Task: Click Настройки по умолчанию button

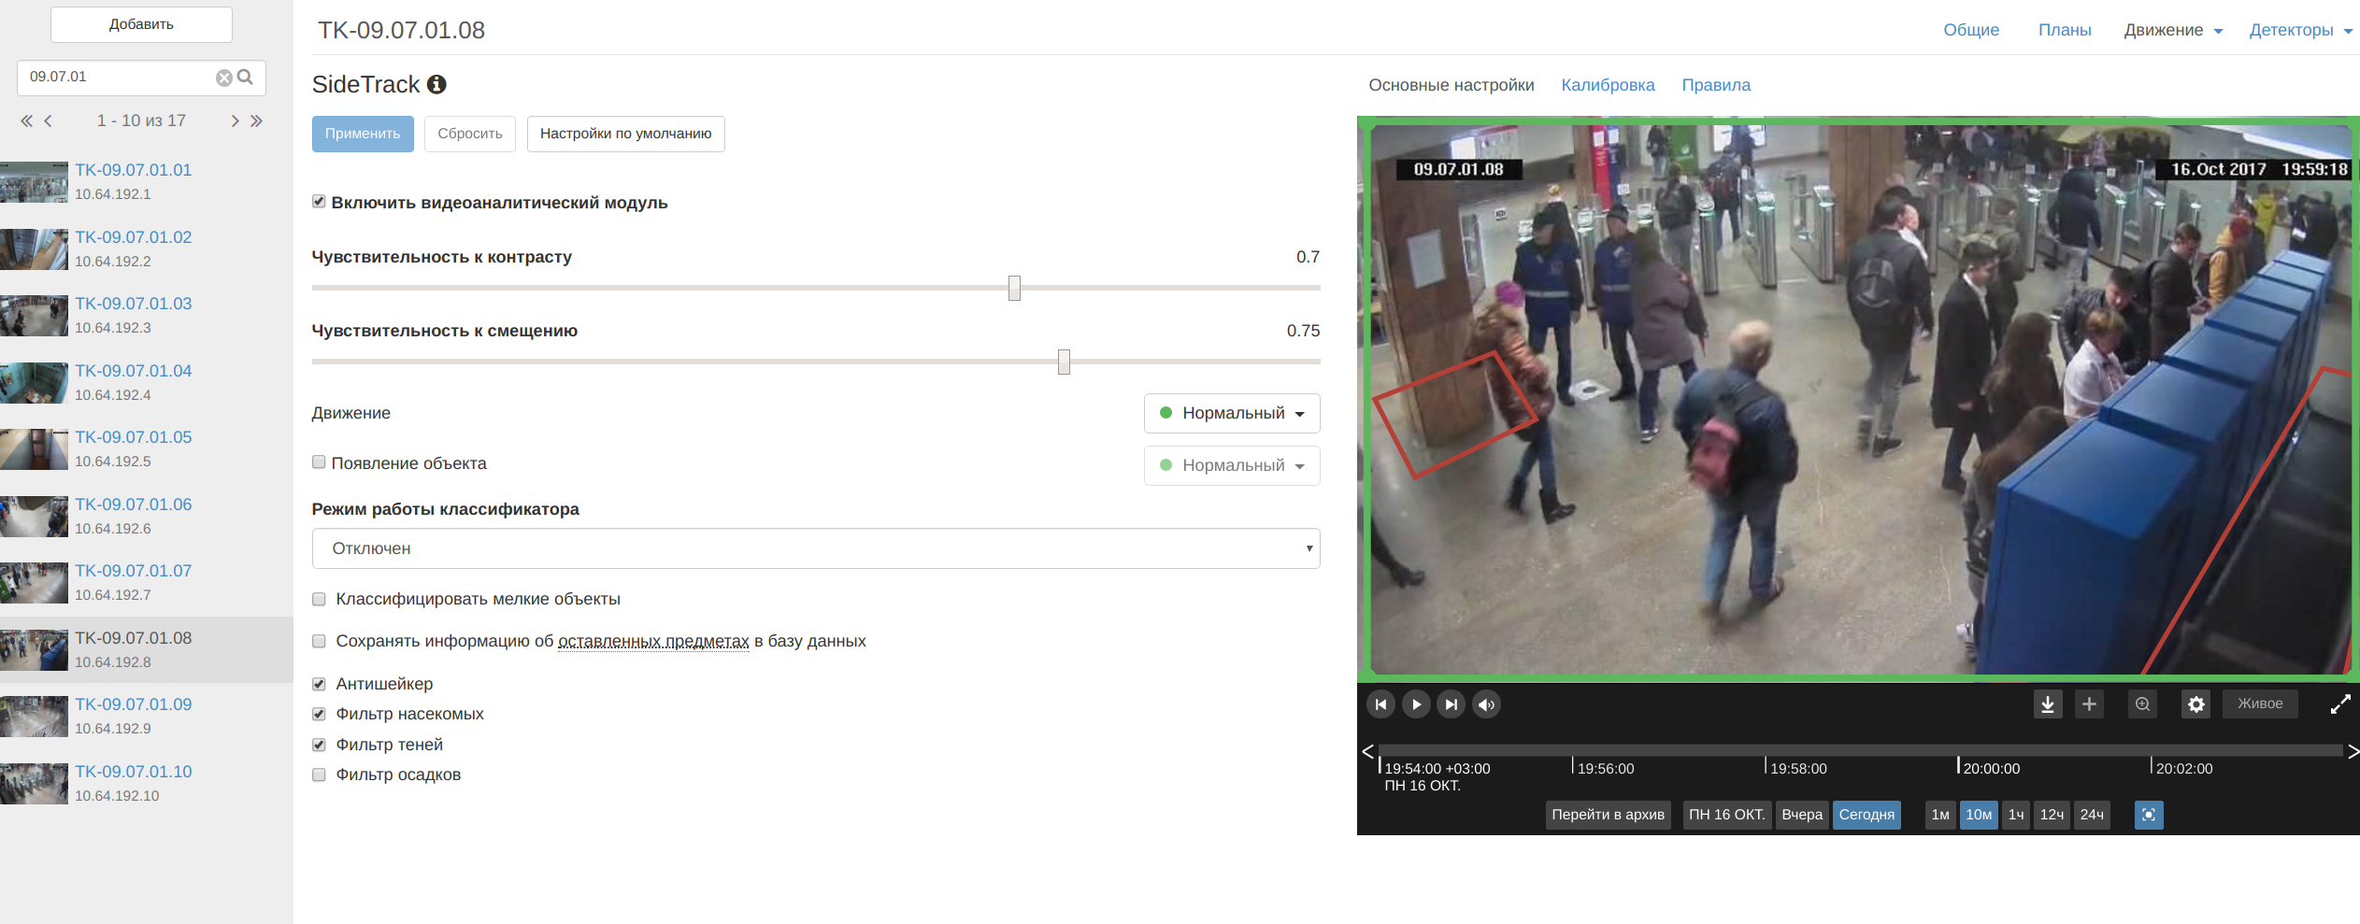Action: pyautogui.click(x=625, y=134)
